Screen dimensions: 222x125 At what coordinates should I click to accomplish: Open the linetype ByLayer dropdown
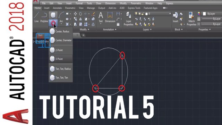(x=211, y=24)
